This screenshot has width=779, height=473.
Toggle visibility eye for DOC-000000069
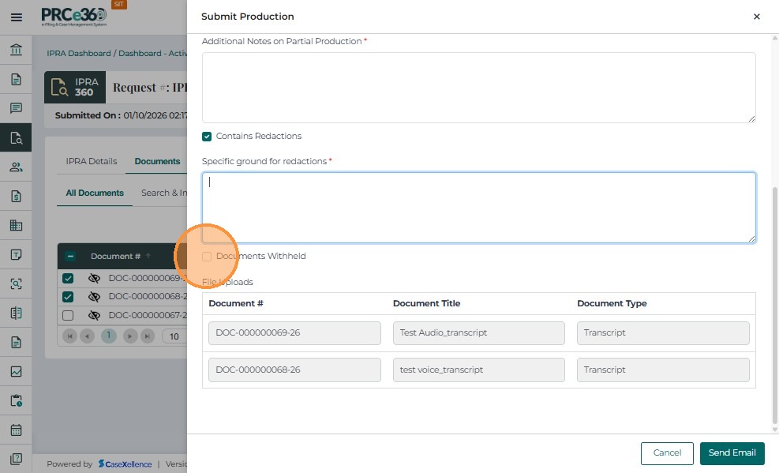click(94, 279)
